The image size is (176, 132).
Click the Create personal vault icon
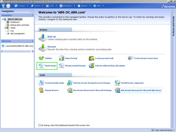tap(92, 58)
